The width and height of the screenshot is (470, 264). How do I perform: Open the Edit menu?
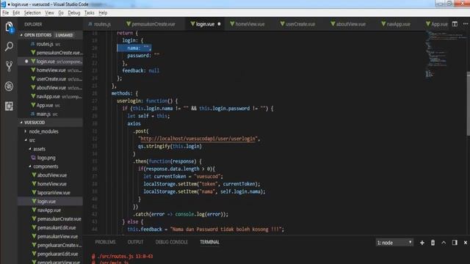(16, 13)
